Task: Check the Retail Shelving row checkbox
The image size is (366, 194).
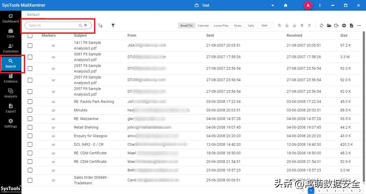Action: click(x=30, y=127)
